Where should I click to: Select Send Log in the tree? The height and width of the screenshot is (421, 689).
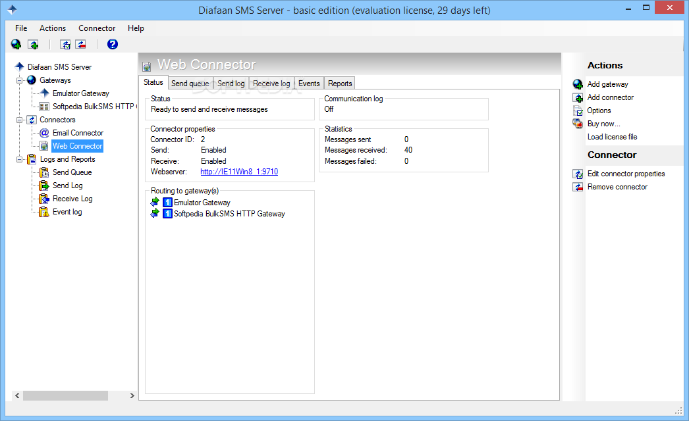click(x=68, y=186)
